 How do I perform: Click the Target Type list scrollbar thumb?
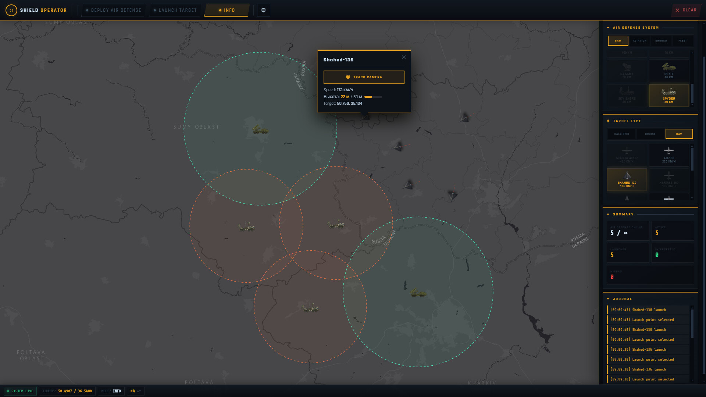click(x=692, y=159)
